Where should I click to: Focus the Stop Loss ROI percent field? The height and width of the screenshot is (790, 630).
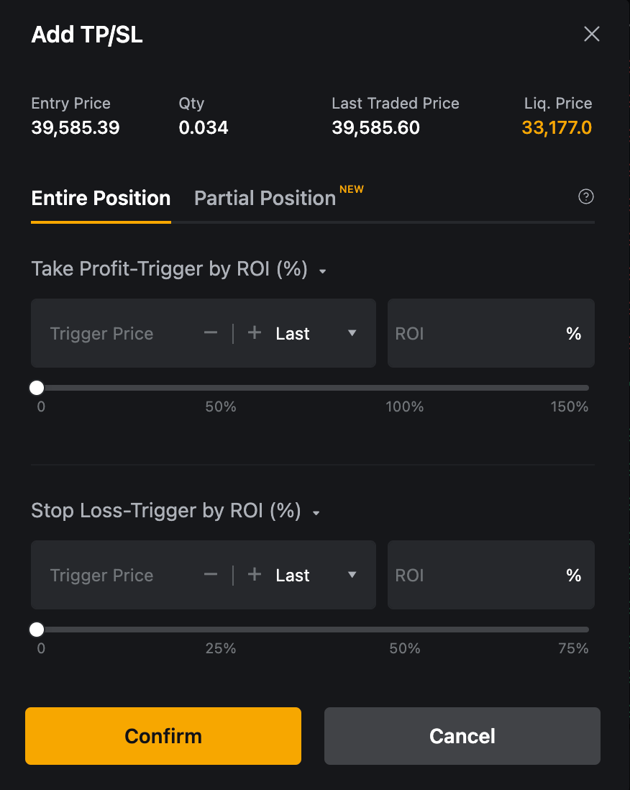click(491, 575)
